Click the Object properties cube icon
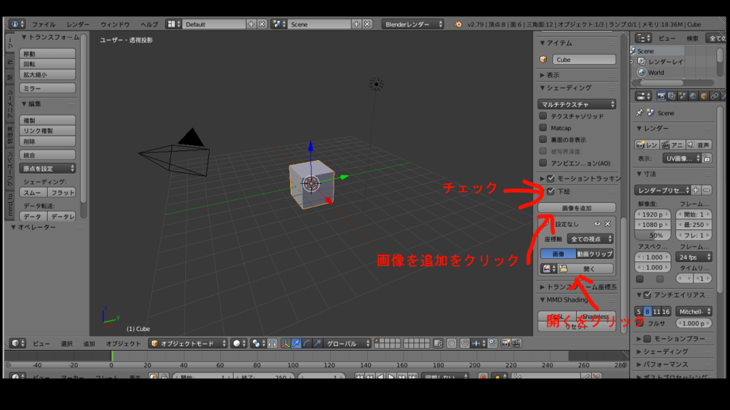The height and width of the screenshot is (410, 730). point(704,96)
